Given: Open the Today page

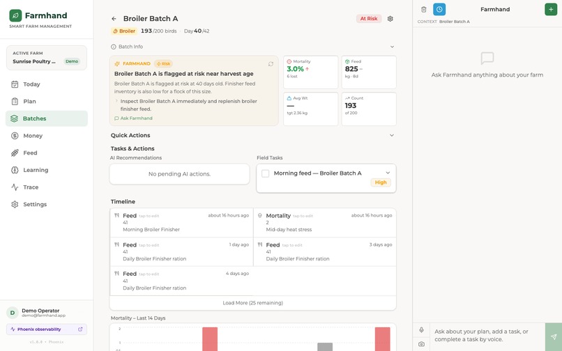Looking at the screenshot, I should (x=47, y=84).
